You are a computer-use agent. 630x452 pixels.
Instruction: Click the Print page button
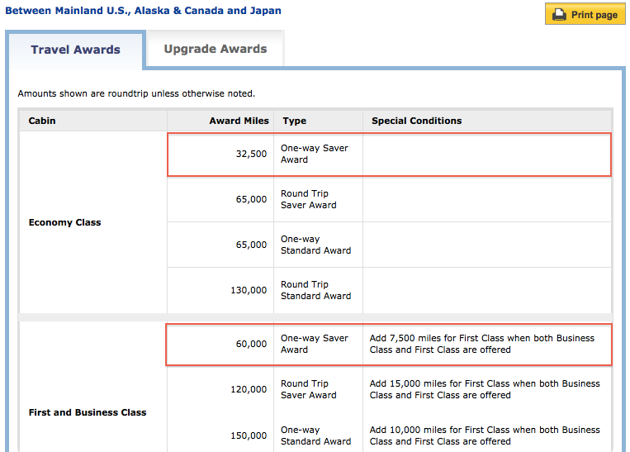pos(585,14)
